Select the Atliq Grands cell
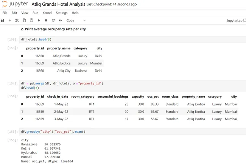This screenshot has width=246, height=164. point(61,56)
